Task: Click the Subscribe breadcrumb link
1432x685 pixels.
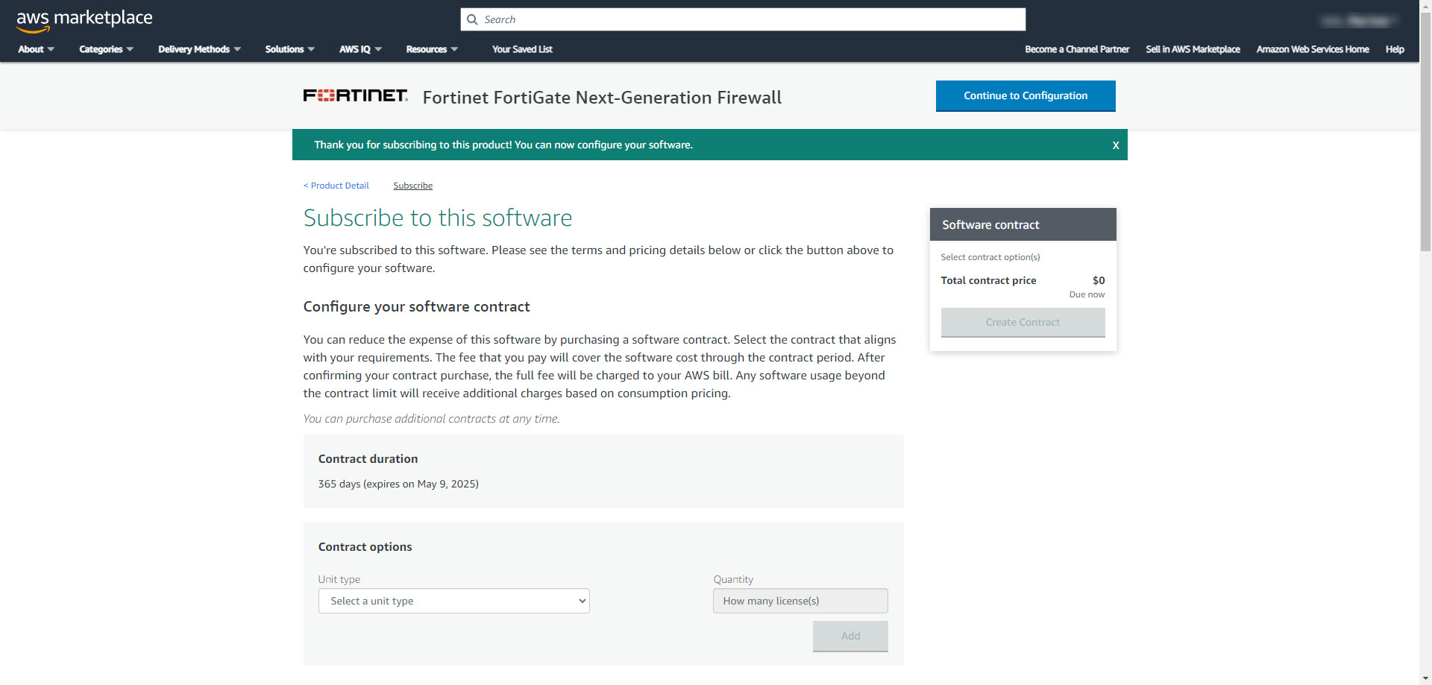Action: pos(413,186)
